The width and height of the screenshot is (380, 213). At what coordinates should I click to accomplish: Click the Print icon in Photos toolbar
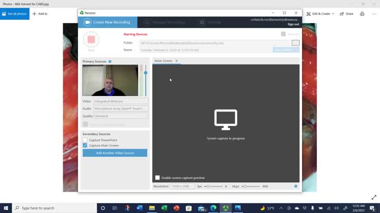pos(362,14)
